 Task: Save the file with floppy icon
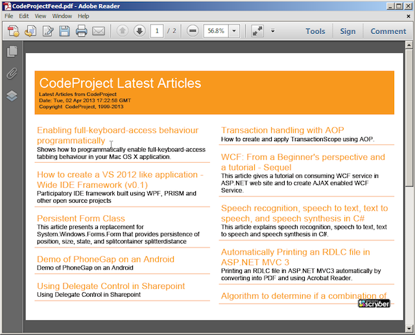[x=65, y=31]
